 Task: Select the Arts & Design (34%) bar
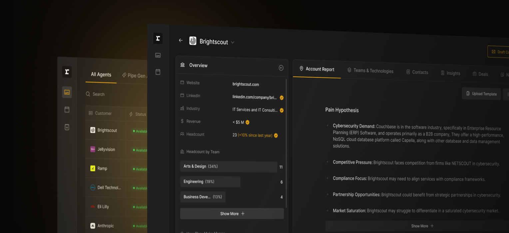[229, 166]
